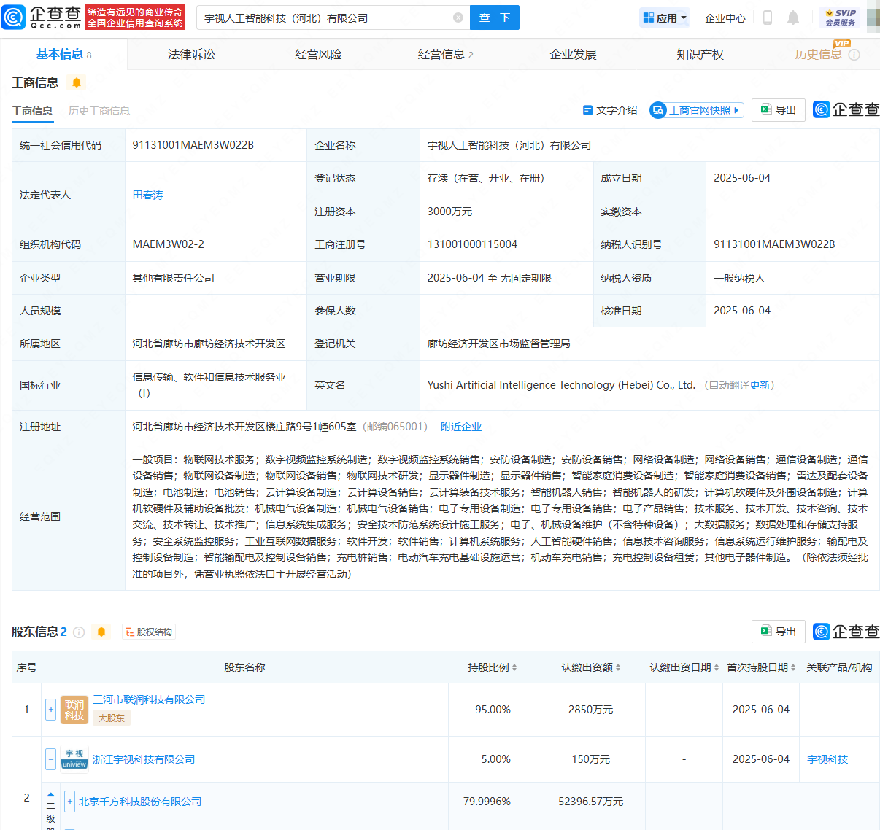Screen dimensions: 880x830
Task: Open 三河市联润科技有限公司 shareholder link
Action: (149, 699)
